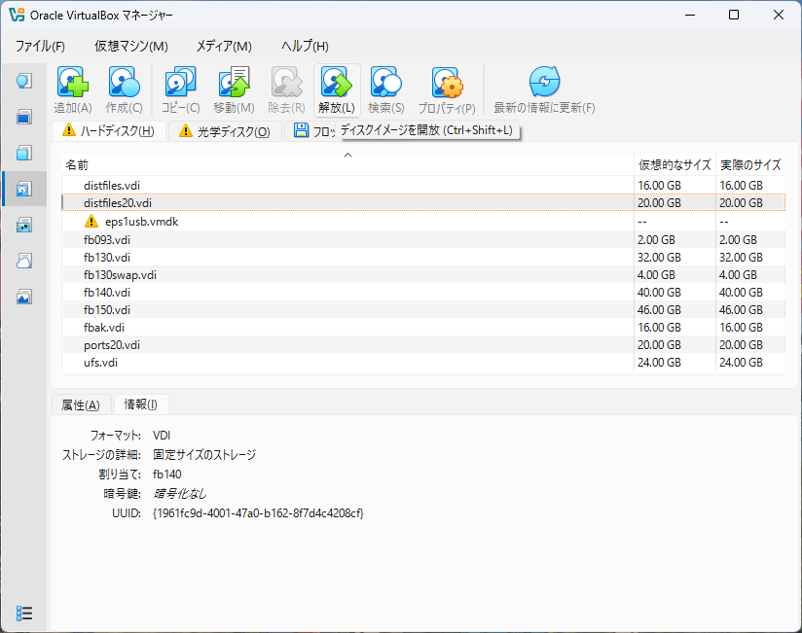The image size is (802, 633).
Task: Click the Refresh (最新の情報に更新) icon
Action: tap(544, 82)
